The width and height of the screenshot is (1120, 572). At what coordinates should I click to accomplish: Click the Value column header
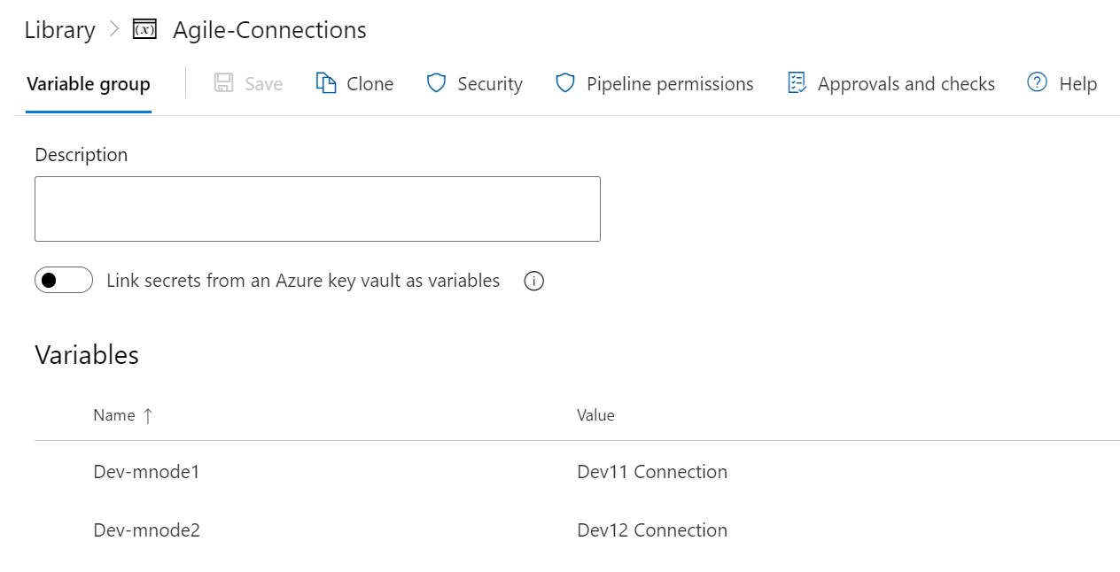(595, 415)
